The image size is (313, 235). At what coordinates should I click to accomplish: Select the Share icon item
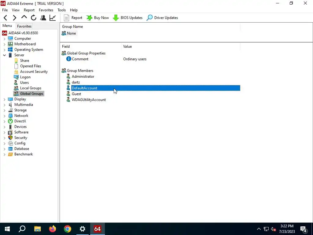(x=16, y=61)
